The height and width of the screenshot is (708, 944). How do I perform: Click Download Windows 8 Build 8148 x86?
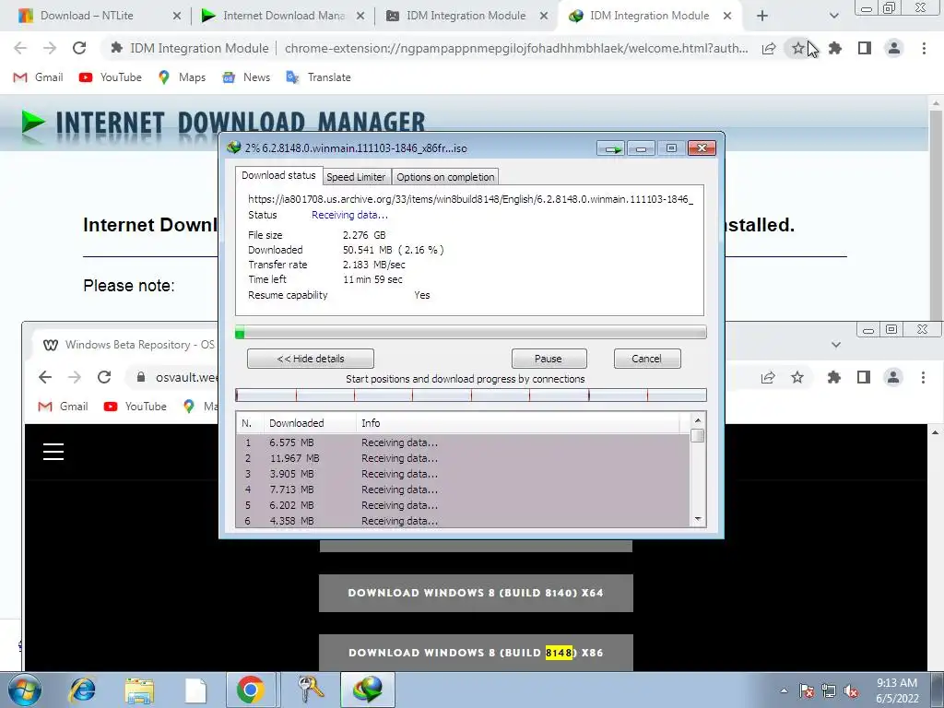(x=476, y=653)
